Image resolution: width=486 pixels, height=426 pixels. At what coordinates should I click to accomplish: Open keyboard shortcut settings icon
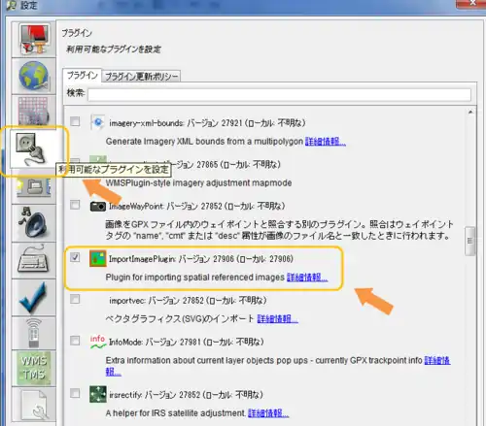34,260
